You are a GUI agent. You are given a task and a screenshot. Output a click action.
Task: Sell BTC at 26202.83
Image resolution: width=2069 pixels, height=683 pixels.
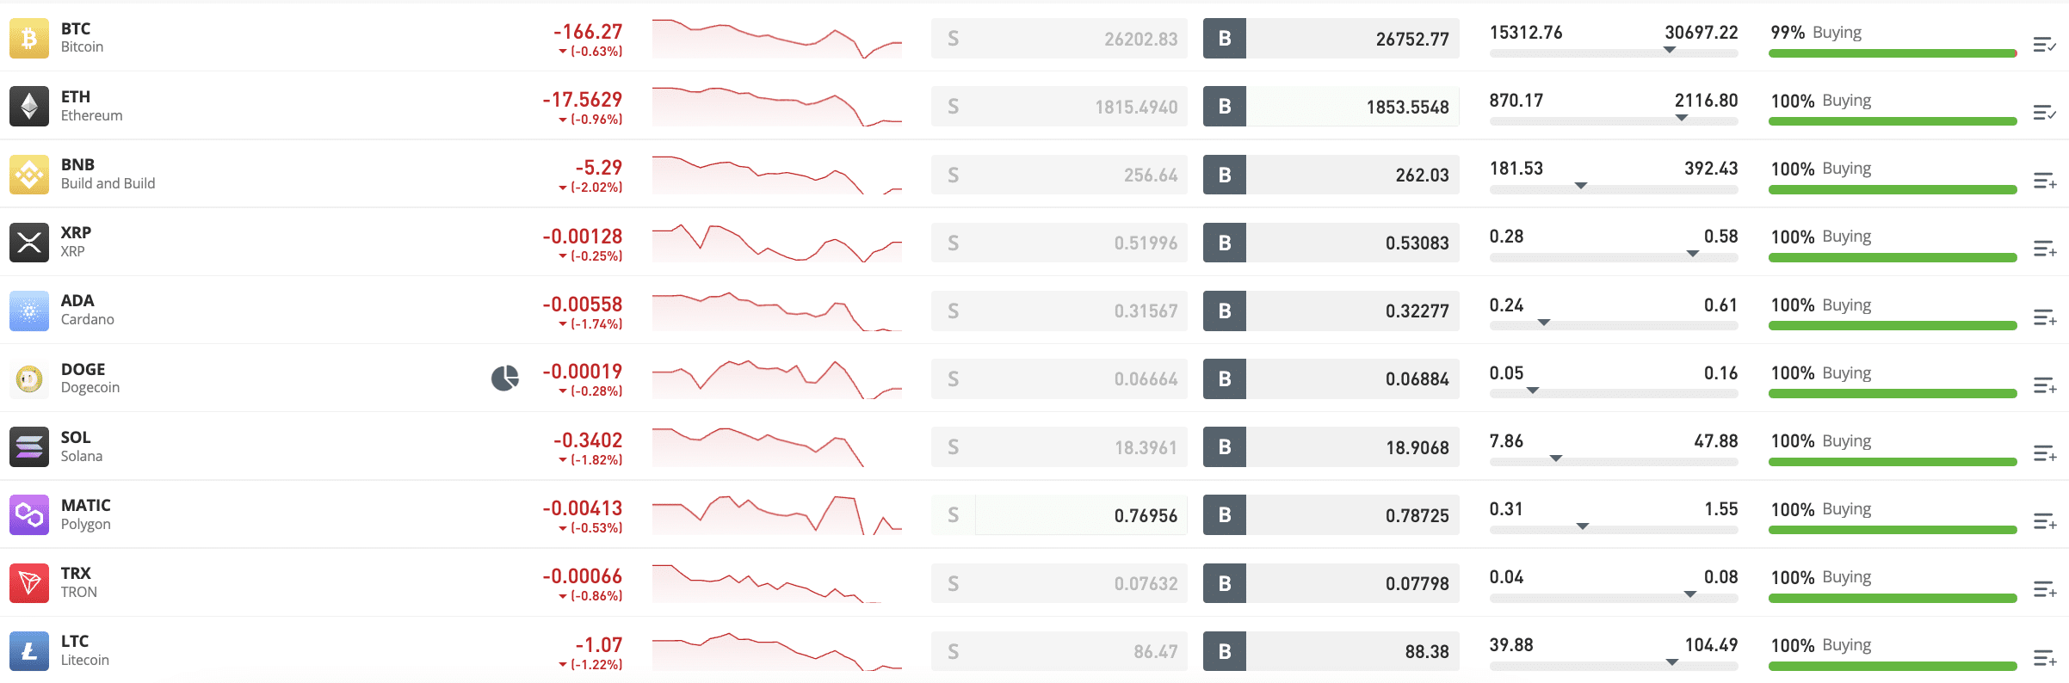[x=1059, y=39]
